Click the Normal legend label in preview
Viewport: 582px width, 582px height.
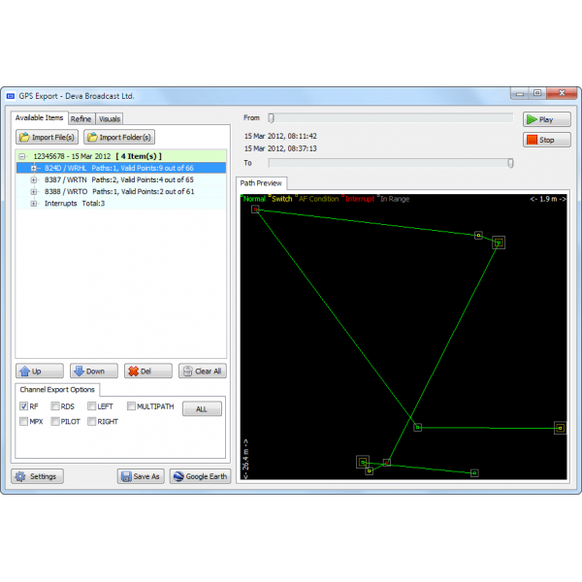[x=254, y=199]
